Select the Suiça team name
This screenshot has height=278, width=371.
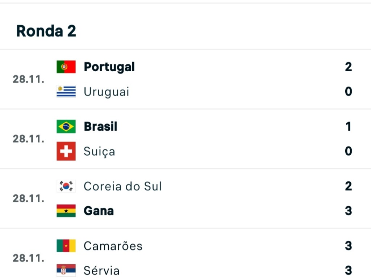pos(99,151)
